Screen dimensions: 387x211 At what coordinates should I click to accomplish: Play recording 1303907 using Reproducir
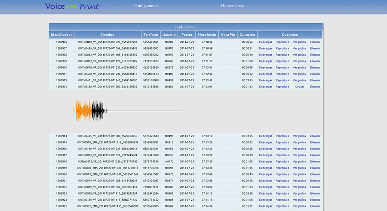282,48
